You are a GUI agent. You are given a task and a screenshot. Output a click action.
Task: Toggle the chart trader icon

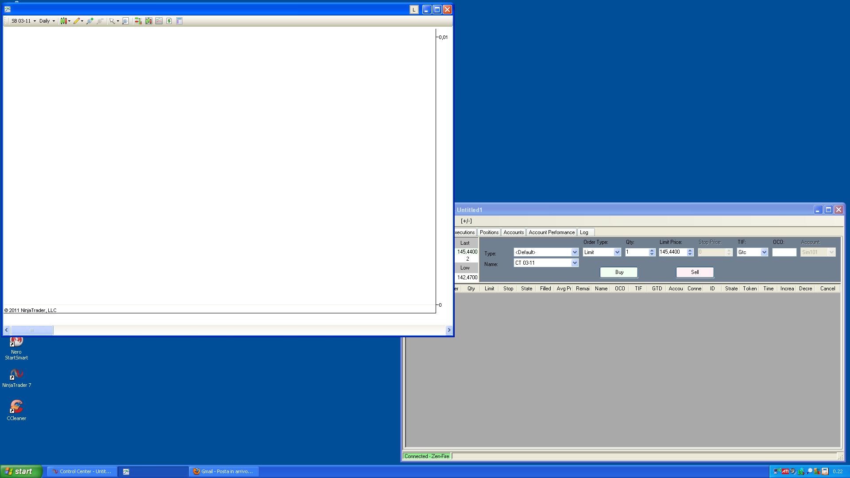click(138, 21)
